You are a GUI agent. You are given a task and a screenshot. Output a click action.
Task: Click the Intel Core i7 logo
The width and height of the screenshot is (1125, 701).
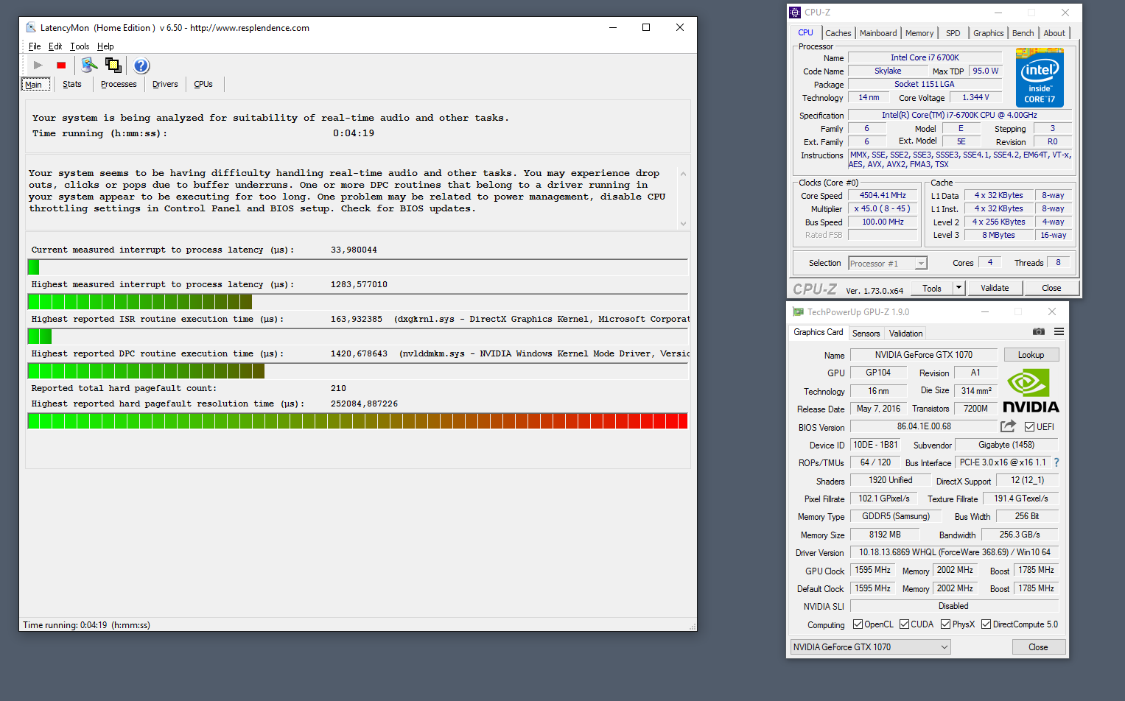pyautogui.click(x=1040, y=77)
